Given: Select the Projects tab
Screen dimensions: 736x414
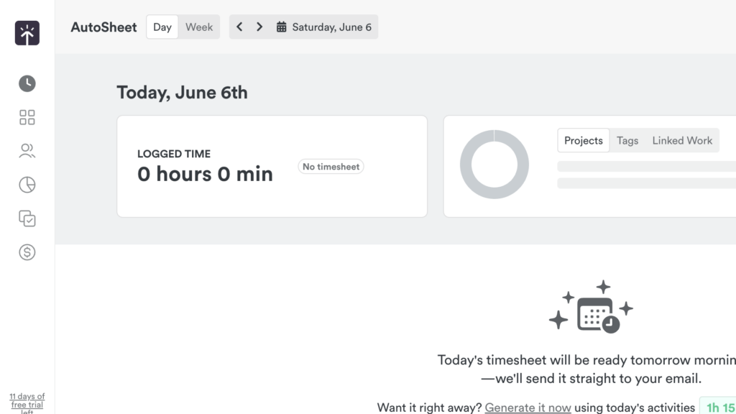Looking at the screenshot, I should (584, 140).
